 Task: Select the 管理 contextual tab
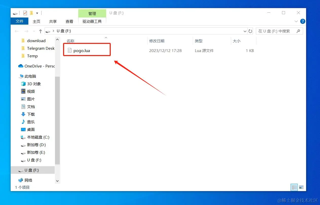tap(92, 13)
